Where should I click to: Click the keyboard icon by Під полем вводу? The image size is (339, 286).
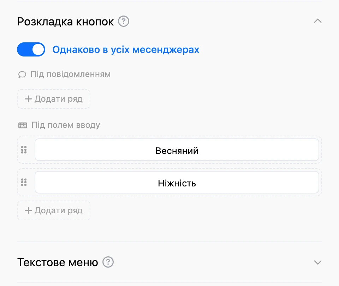tap(23, 125)
